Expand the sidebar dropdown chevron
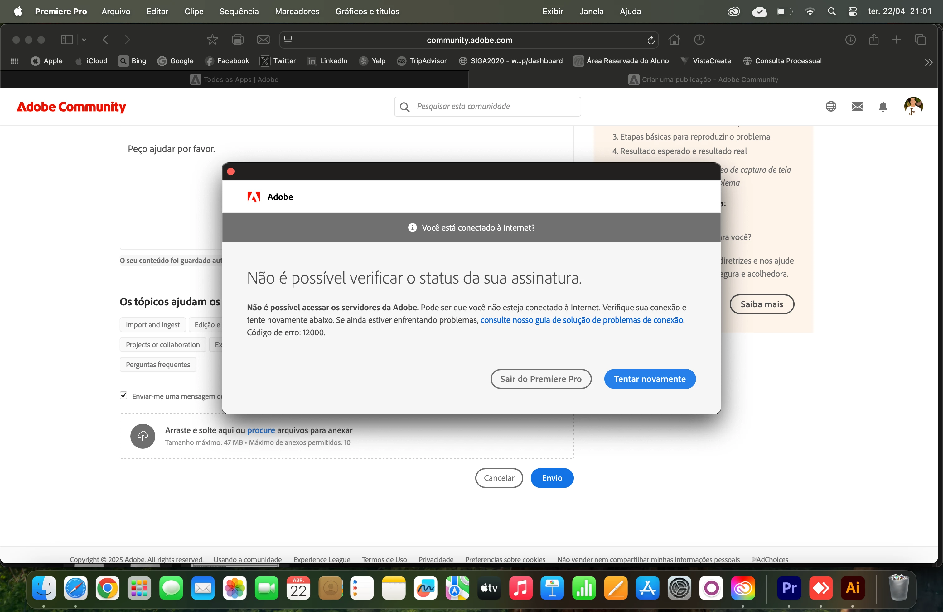This screenshot has height=612, width=943. pos(84,40)
